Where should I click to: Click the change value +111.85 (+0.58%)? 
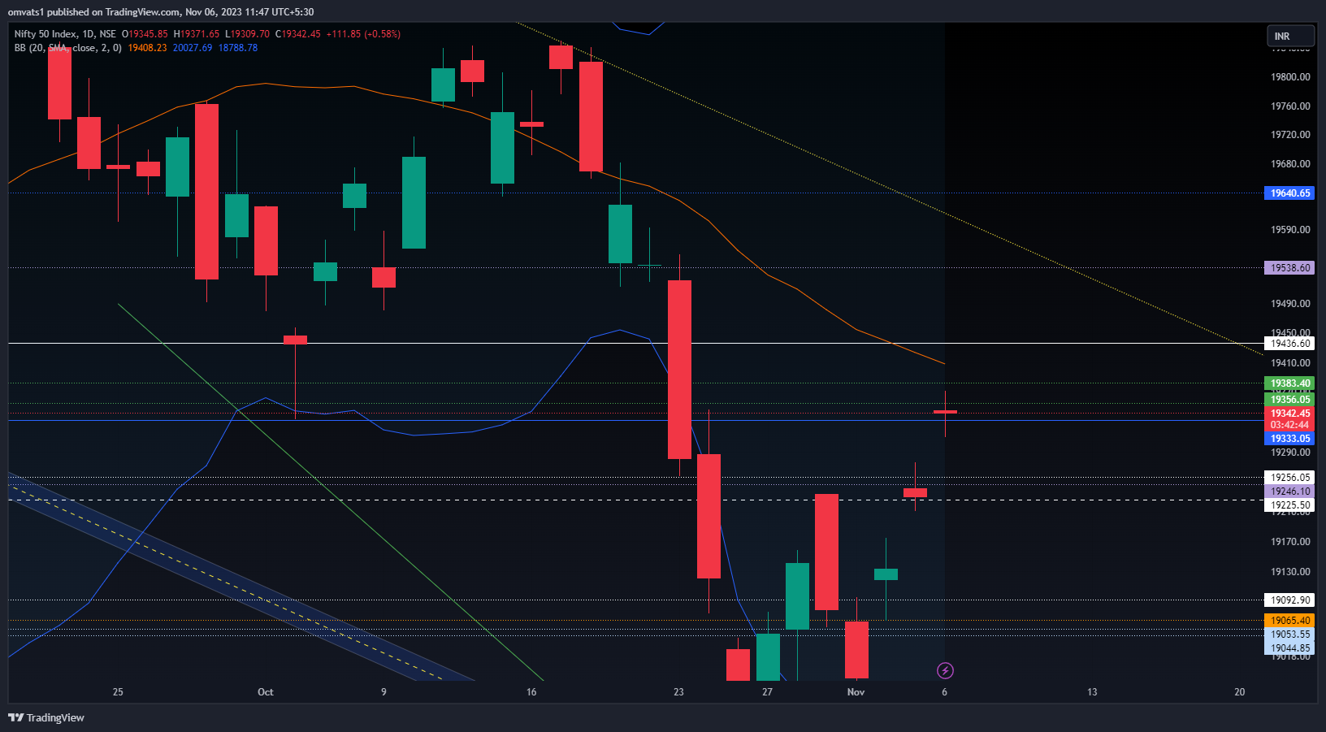coord(363,34)
